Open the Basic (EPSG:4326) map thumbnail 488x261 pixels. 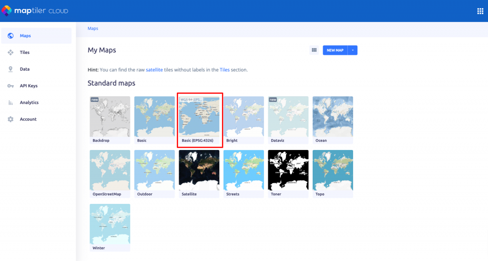[x=199, y=117]
